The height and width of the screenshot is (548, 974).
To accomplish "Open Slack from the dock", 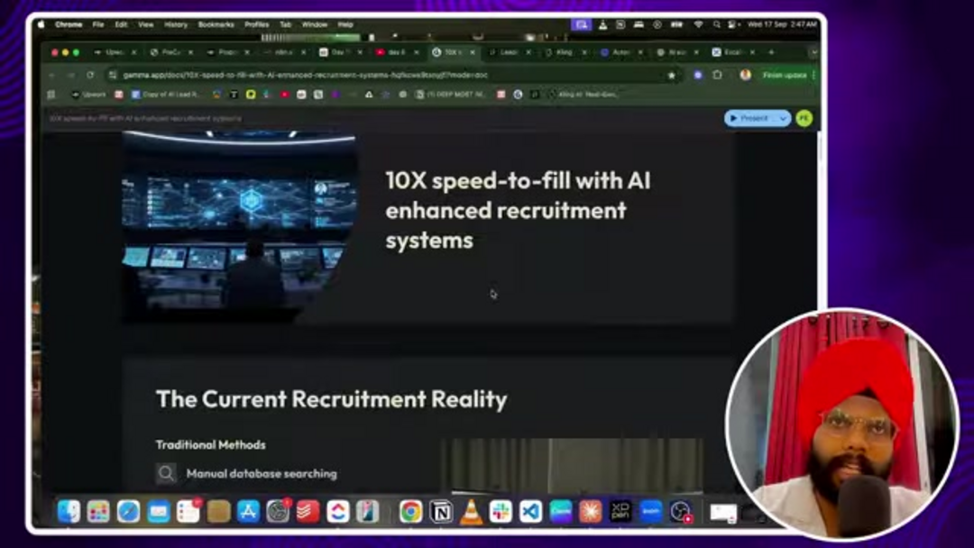I will [x=501, y=512].
